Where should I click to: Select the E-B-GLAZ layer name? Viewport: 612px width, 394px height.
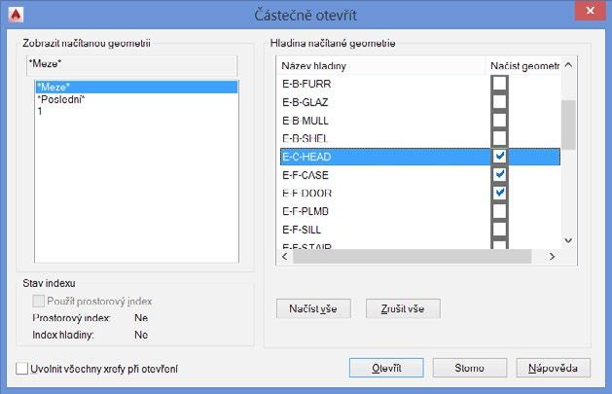point(305,102)
